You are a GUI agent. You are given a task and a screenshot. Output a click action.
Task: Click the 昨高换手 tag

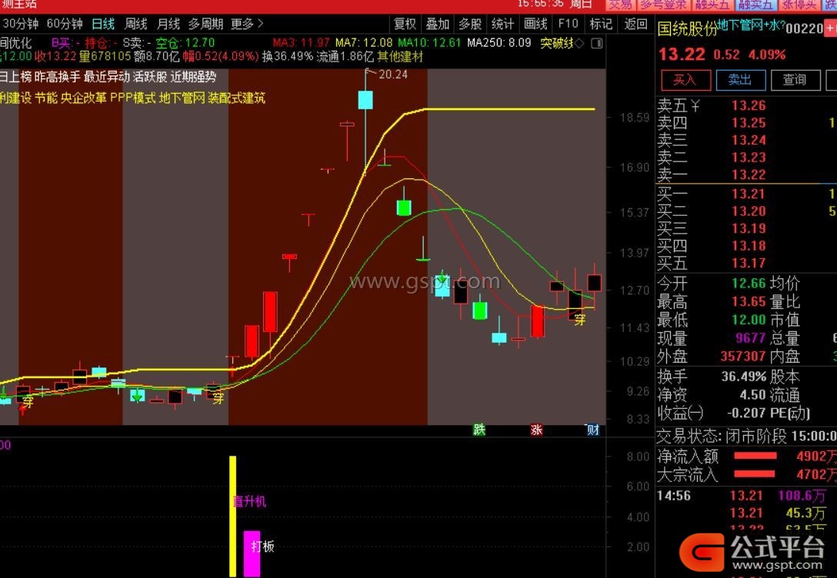click(x=57, y=77)
